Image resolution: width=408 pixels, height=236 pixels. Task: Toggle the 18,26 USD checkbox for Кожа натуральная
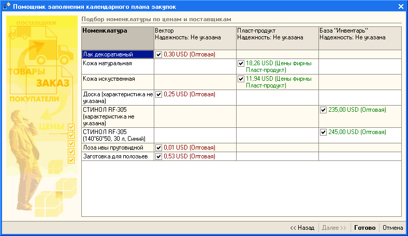(x=241, y=64)
